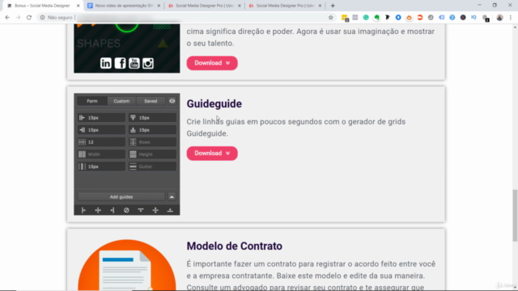The height and width of the screenshot is (291, 518).
Task: Open a new browser tab
Action: [333, 6]
